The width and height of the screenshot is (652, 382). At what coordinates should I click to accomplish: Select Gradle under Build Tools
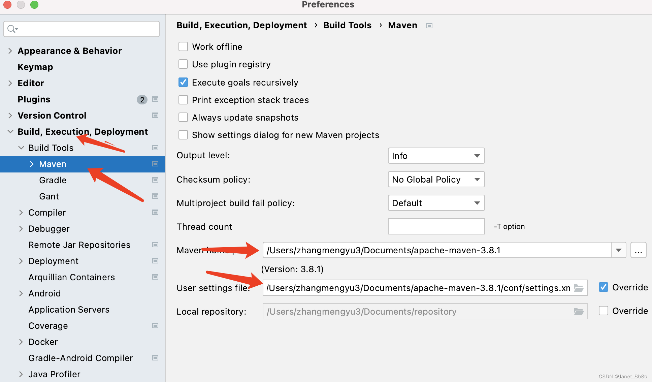point(53,180)
